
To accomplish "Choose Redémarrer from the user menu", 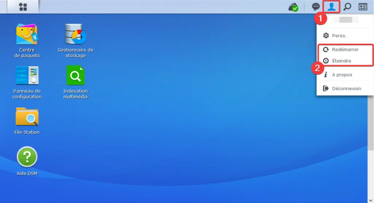I will [x=345, y=49].
